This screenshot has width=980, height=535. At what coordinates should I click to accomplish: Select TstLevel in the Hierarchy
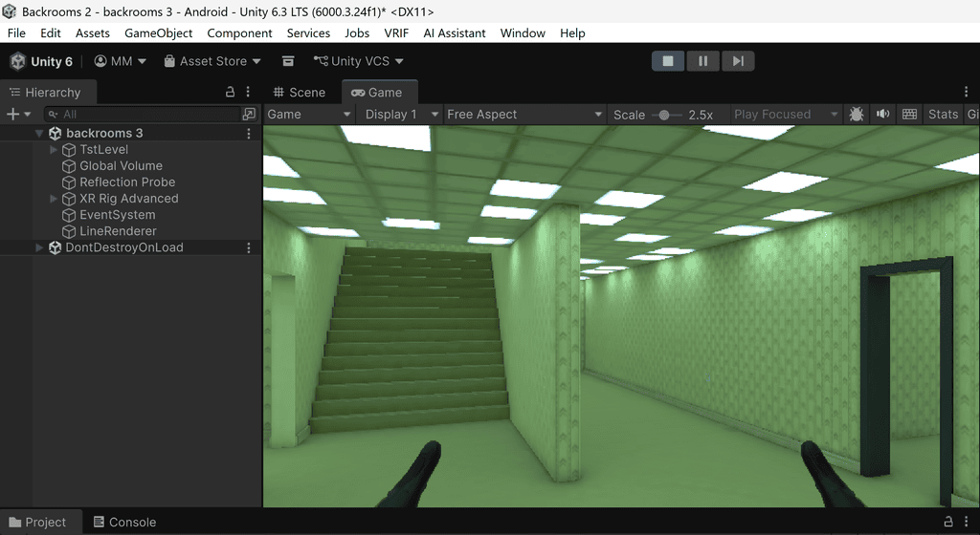(103, 150)
